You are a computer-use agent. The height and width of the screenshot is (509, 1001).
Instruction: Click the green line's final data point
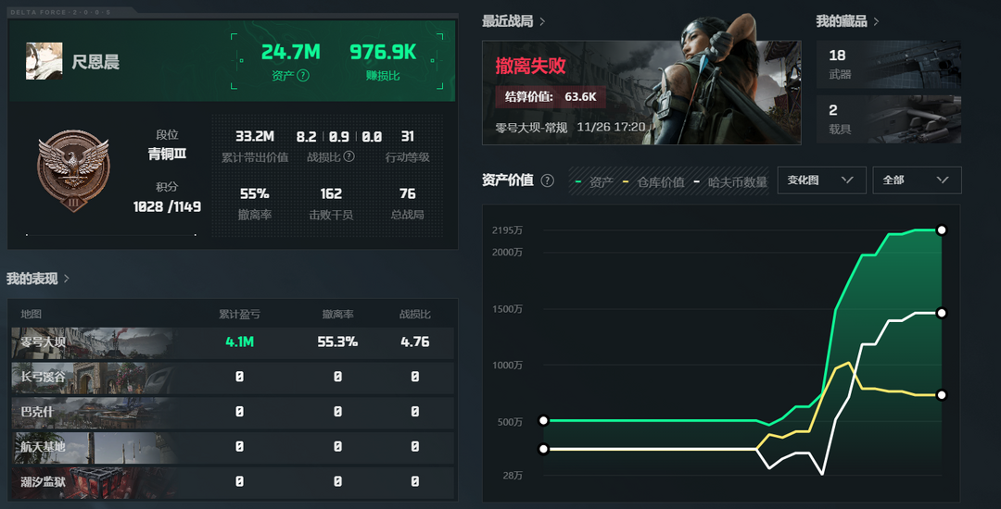click(x=942, y=230)
